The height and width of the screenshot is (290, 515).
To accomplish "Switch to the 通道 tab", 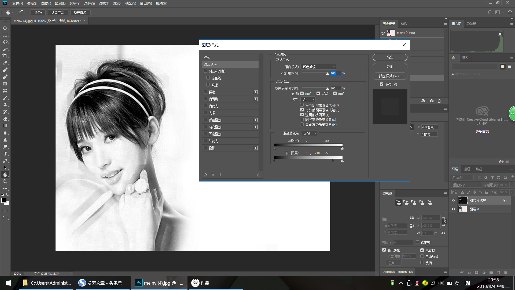I will coord(467,169).
